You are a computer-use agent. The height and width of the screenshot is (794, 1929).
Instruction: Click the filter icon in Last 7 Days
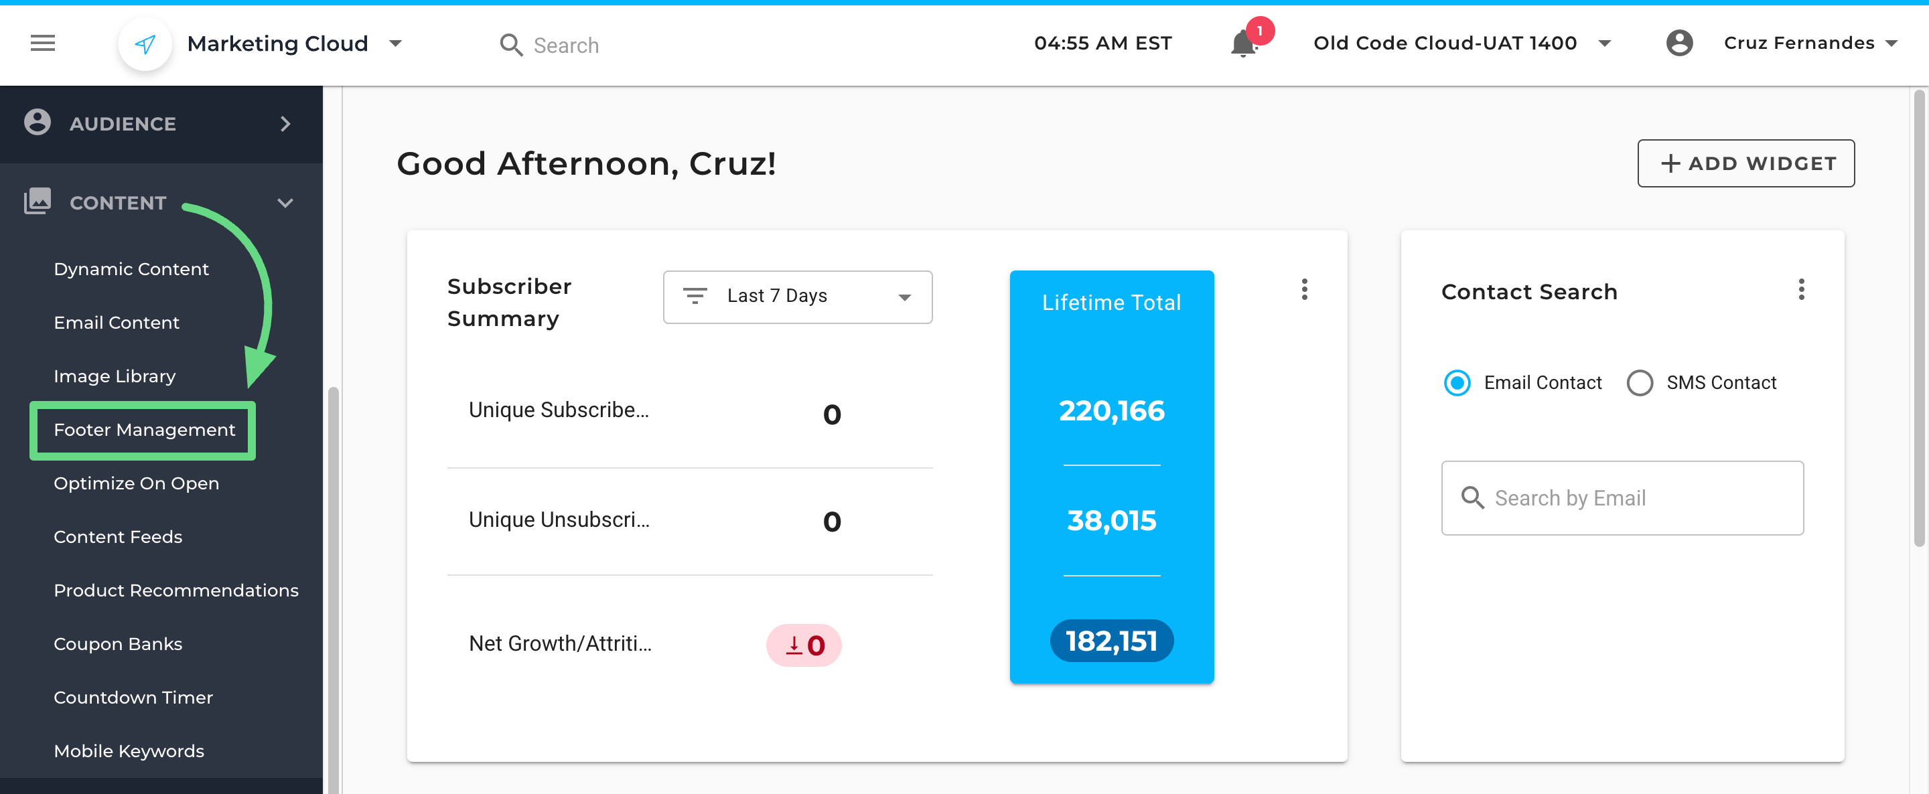point(696,296)
